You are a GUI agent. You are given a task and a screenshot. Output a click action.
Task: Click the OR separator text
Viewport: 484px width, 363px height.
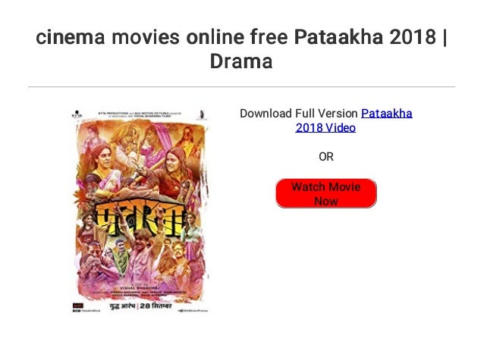click(x=326, y=157)
